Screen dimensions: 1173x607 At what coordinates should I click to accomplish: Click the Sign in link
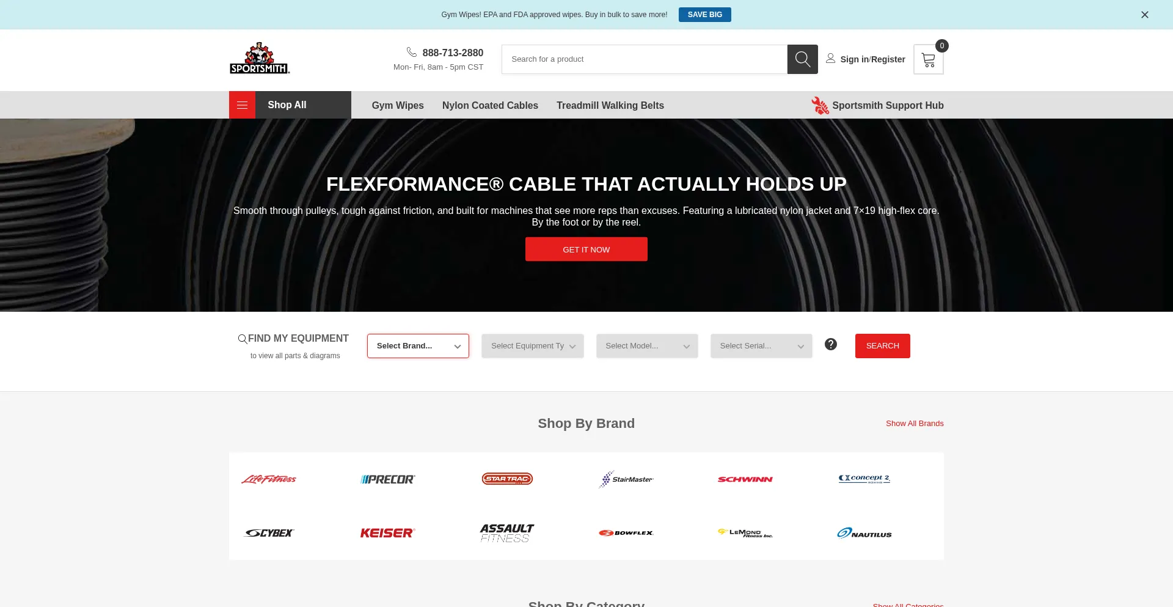pyautogui.click(x=854, y=59)
